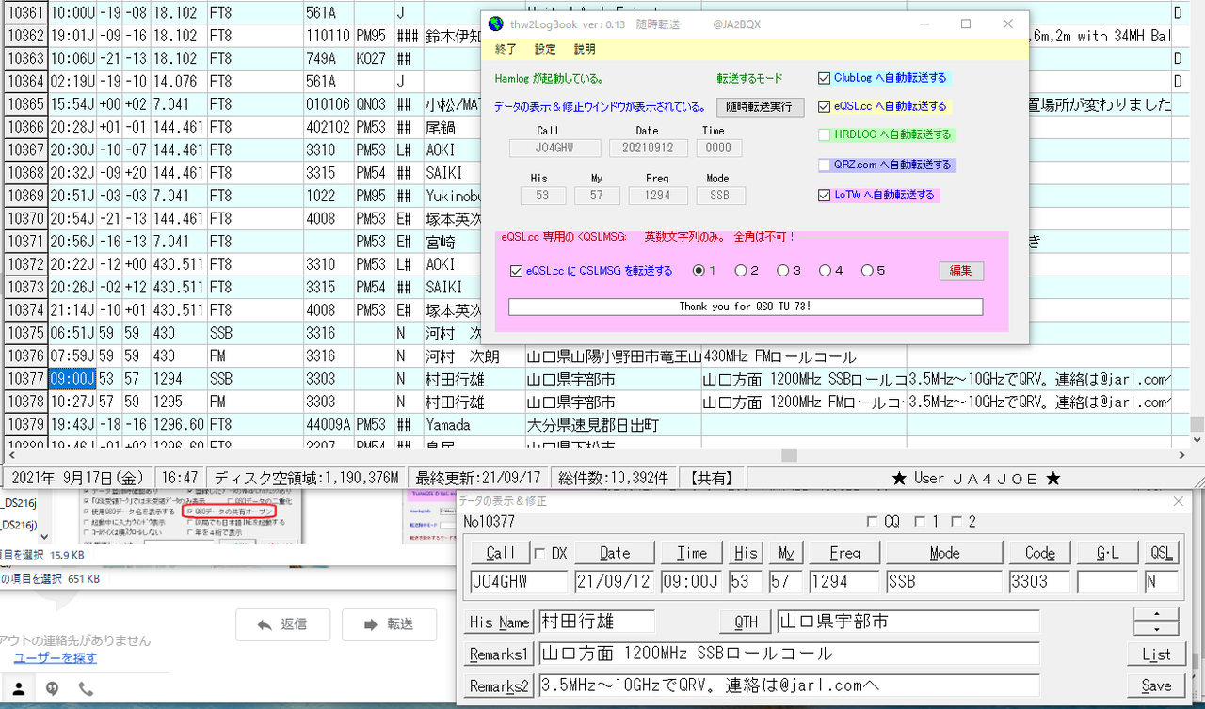Click the My button in data edit window

pos(785,553)
